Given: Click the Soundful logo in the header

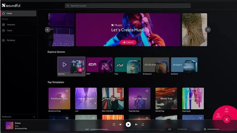Looking at the screenshot, I should point(11,5).
